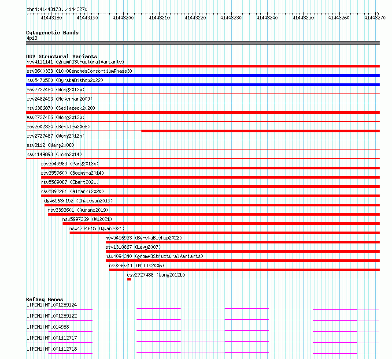Select the DGV Structural Variants track title
Viewport: 392px width, 359px height.
click(x=62, y=56)
